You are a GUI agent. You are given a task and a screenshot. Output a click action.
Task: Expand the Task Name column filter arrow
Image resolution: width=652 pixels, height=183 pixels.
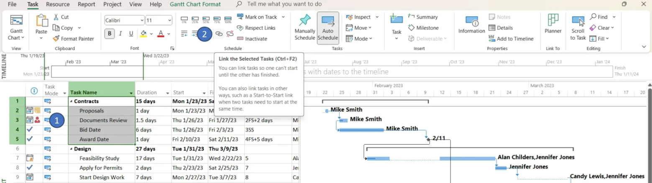[131, 93]
